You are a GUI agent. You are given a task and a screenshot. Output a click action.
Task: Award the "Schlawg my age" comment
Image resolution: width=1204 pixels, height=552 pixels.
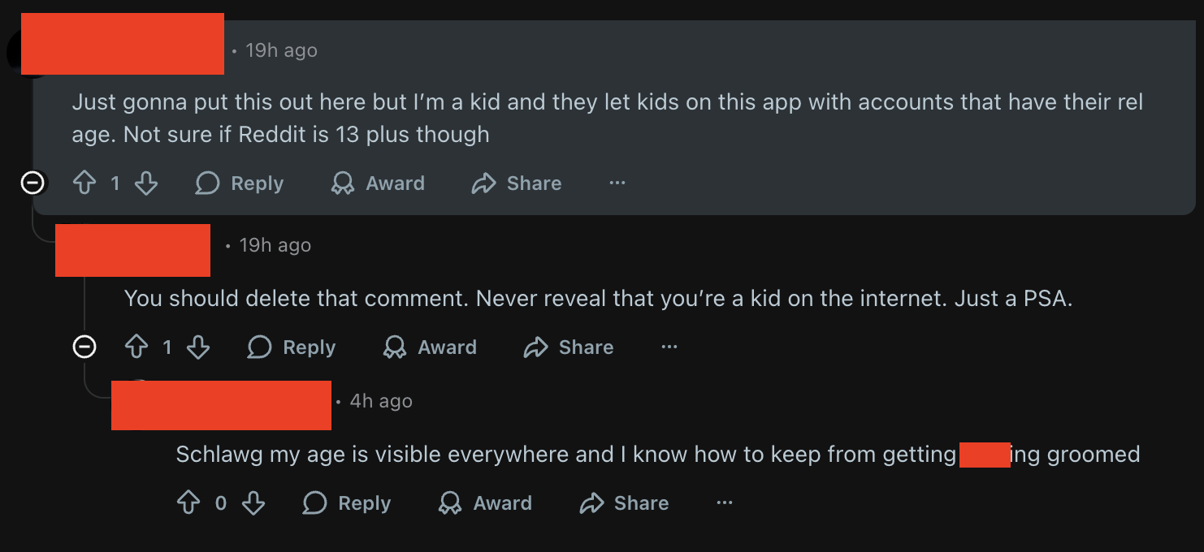(x=485, y=503)
